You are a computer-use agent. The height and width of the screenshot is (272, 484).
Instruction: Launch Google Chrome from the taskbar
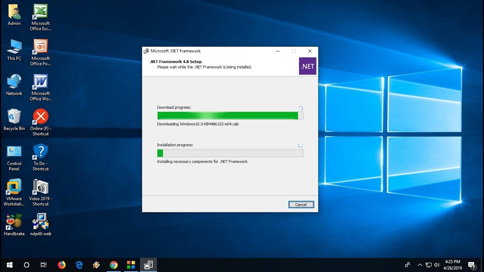coord(114,264)
